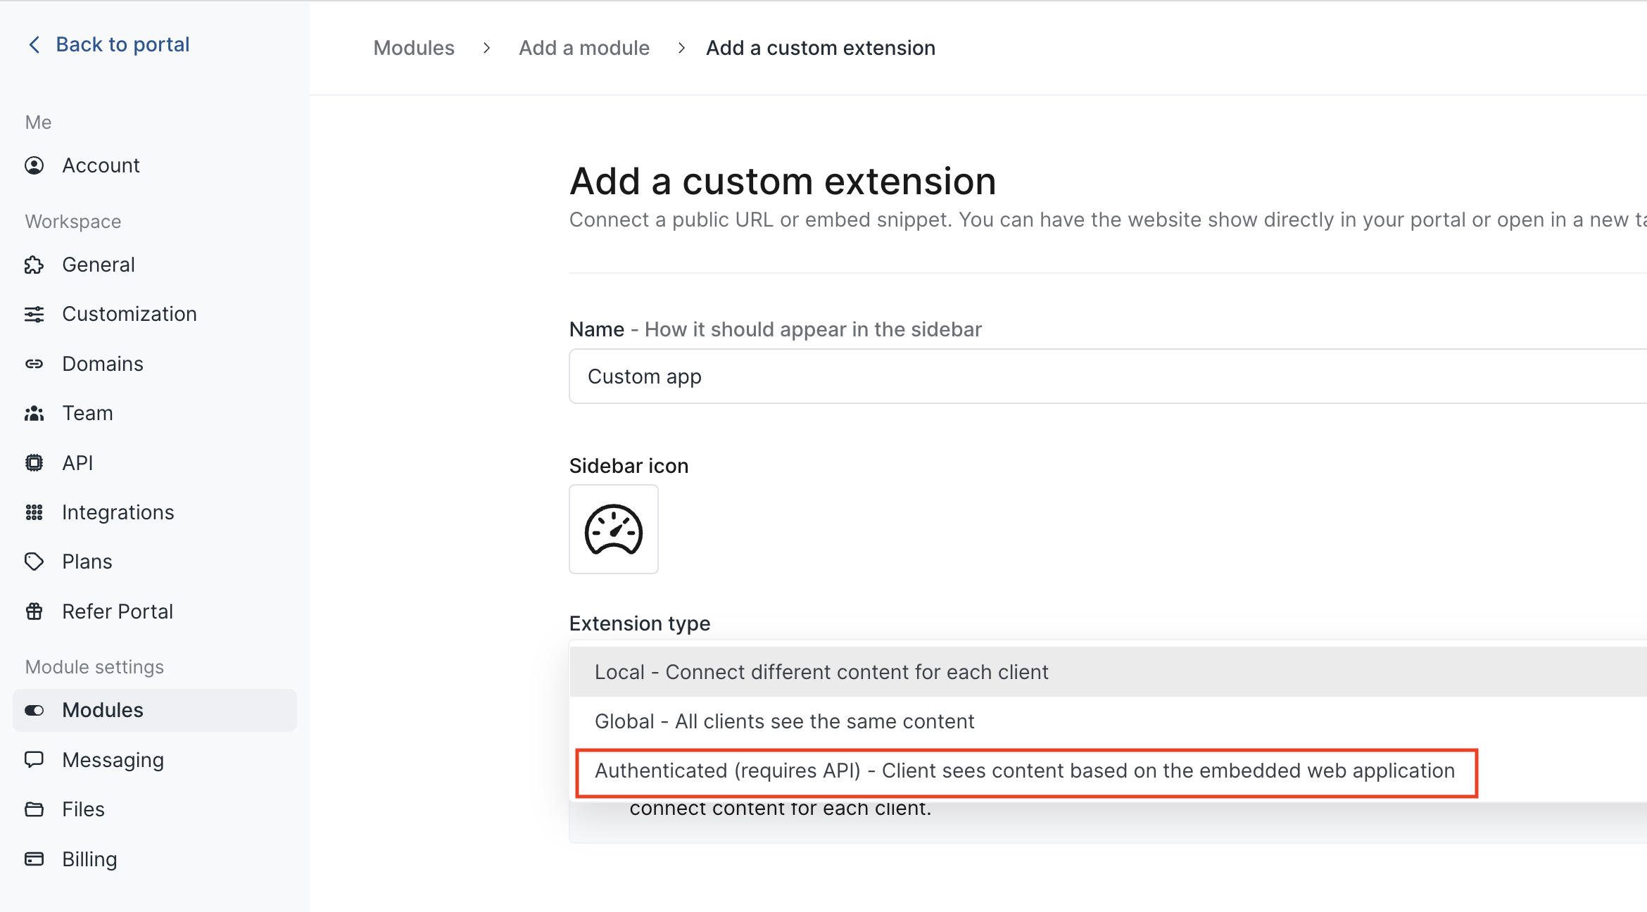Pick Authenticated (requires API) extension type
This screenshot has height=912, width=1647.
point(1024,771)
